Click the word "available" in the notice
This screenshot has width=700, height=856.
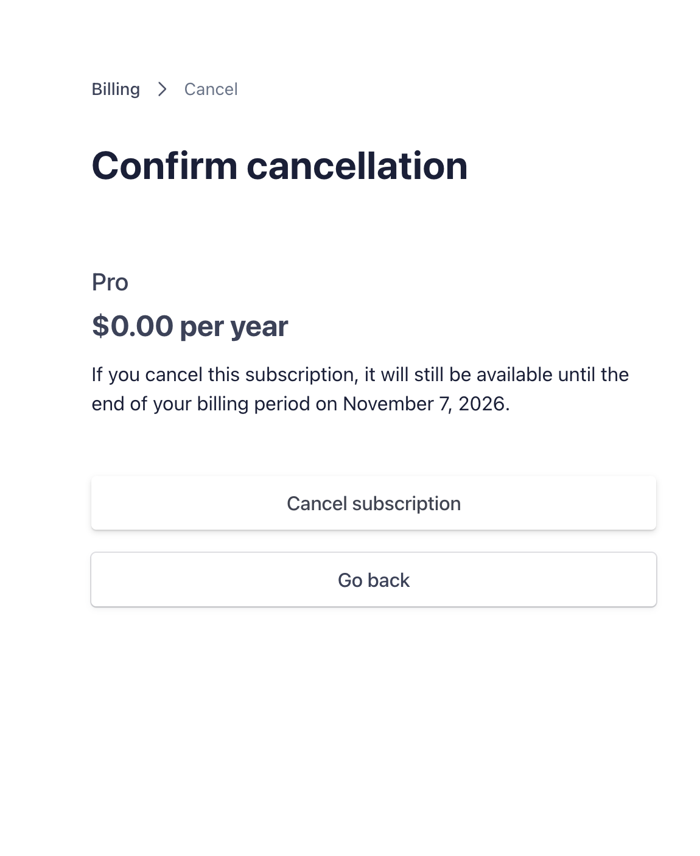tap(514, 374)
